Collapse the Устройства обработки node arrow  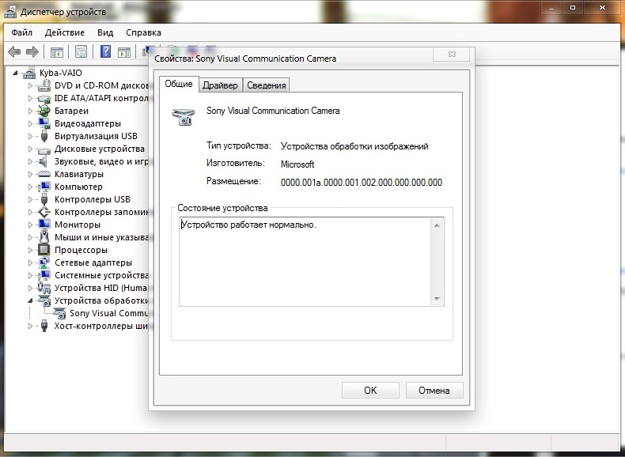click(x=30, y=300)
